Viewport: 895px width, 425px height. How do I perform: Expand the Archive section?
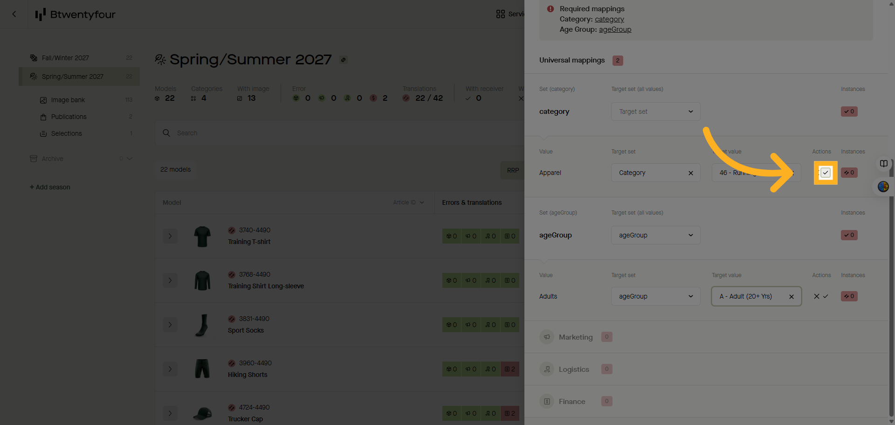click(53, 158)
